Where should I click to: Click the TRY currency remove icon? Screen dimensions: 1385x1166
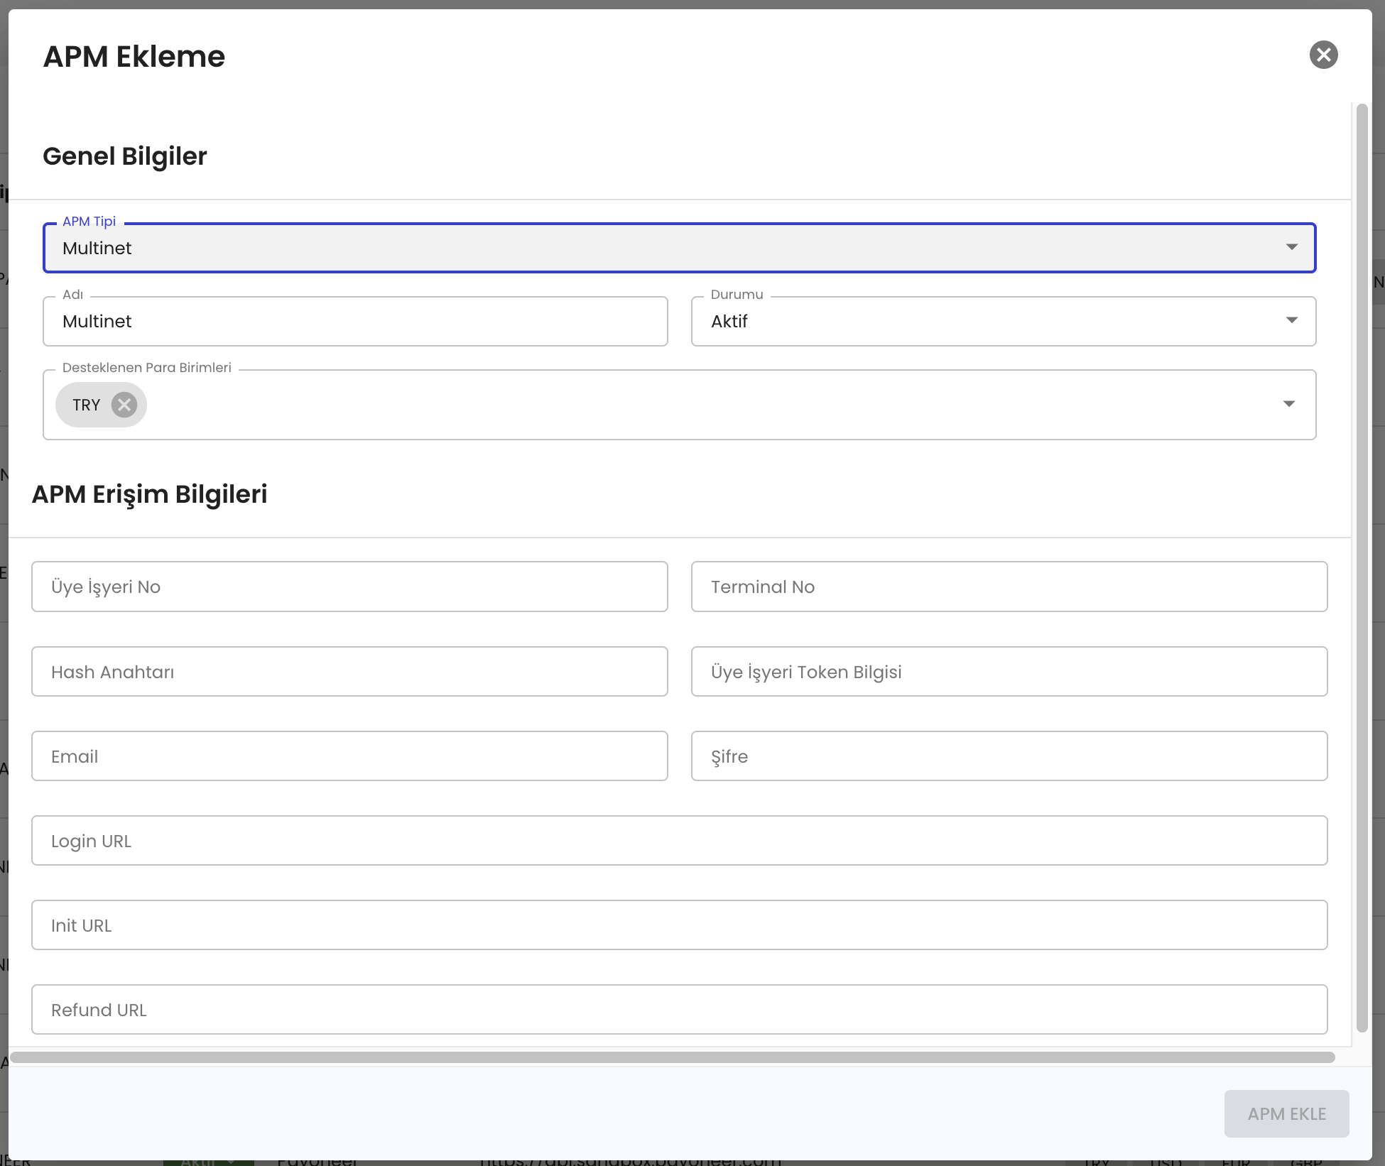pyautogui.click(x=125, y=405)
